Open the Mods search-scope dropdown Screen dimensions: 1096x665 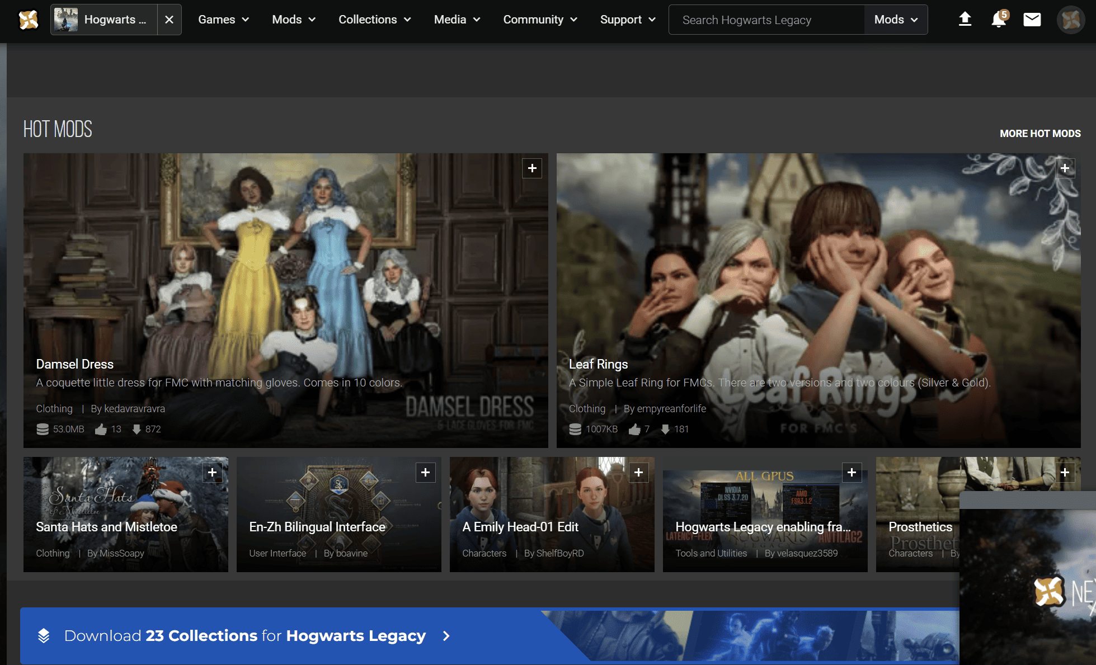pos(896,20)
